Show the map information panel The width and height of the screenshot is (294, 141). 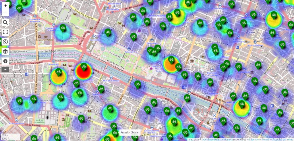coord(5,61)
